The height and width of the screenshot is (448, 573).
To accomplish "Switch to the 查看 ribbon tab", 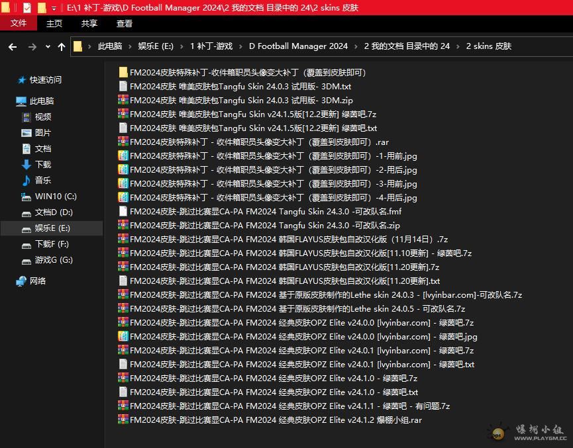I will 125,23.
